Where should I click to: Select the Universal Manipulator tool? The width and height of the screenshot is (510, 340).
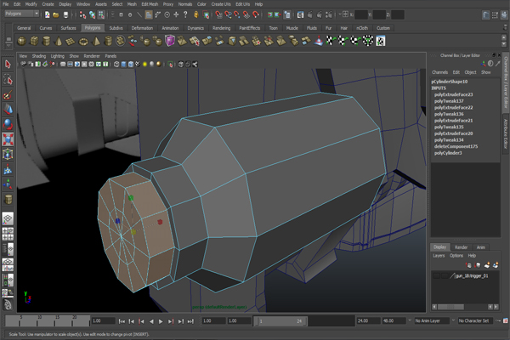click(8, 154)
